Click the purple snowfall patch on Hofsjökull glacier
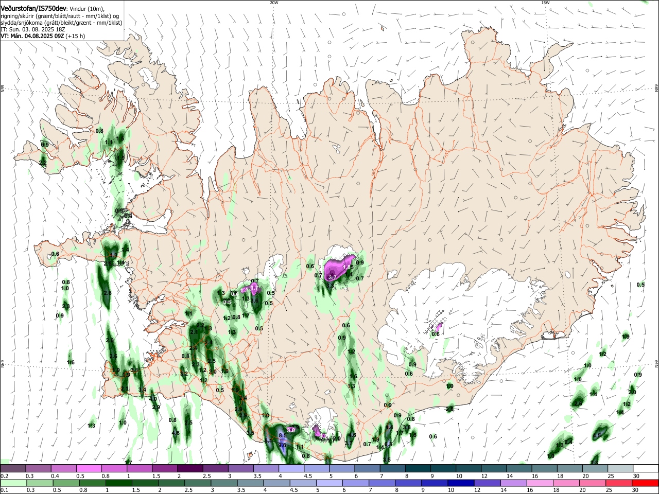The image size is (659, 494). [339, 268]
